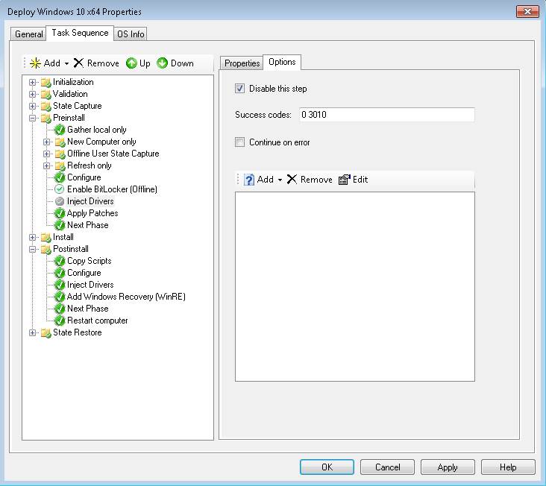
Task: Expand the Install group
Action: pos(32,237)
